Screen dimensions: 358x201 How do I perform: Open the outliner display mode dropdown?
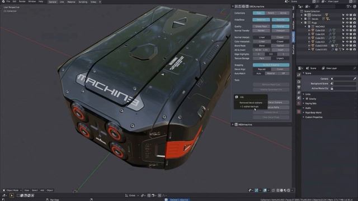[x=308, y=7]
